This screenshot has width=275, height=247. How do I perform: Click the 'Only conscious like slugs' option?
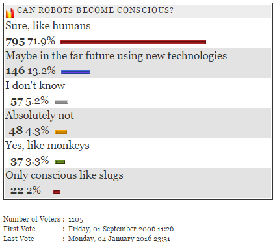click(x=64, y=175)
